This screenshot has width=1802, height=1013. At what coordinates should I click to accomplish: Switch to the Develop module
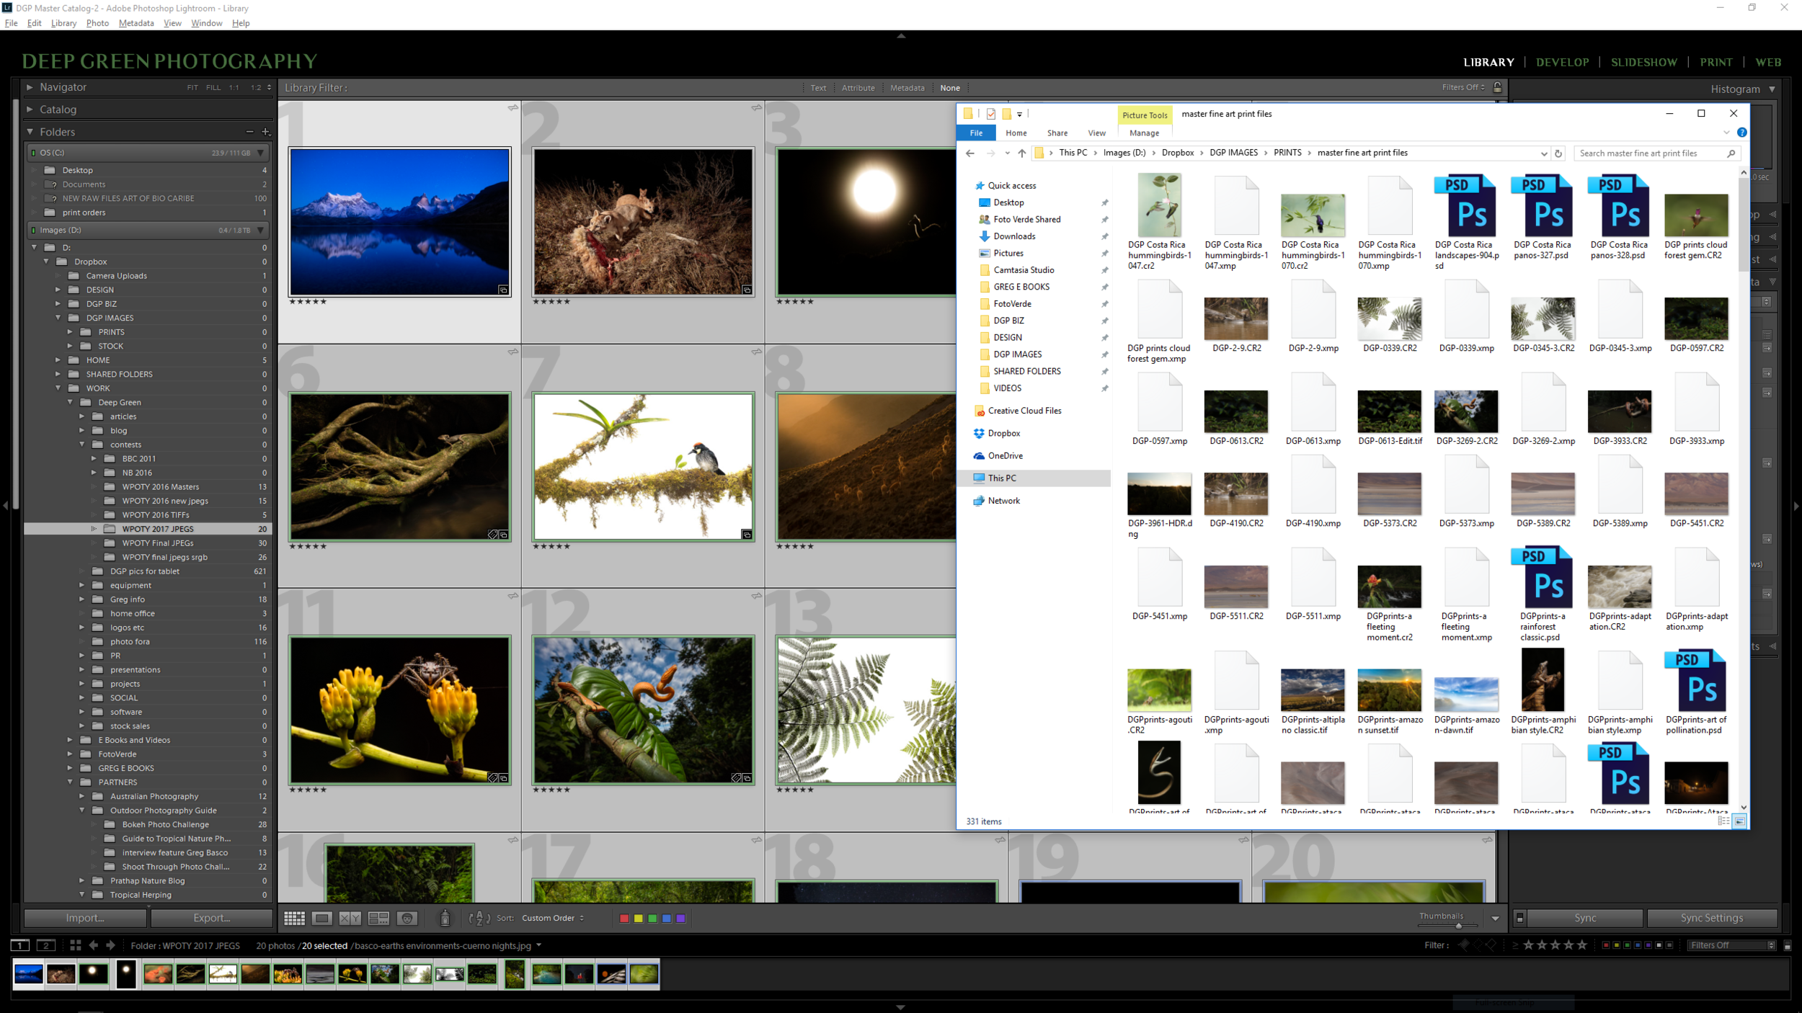coord(1562,62)
